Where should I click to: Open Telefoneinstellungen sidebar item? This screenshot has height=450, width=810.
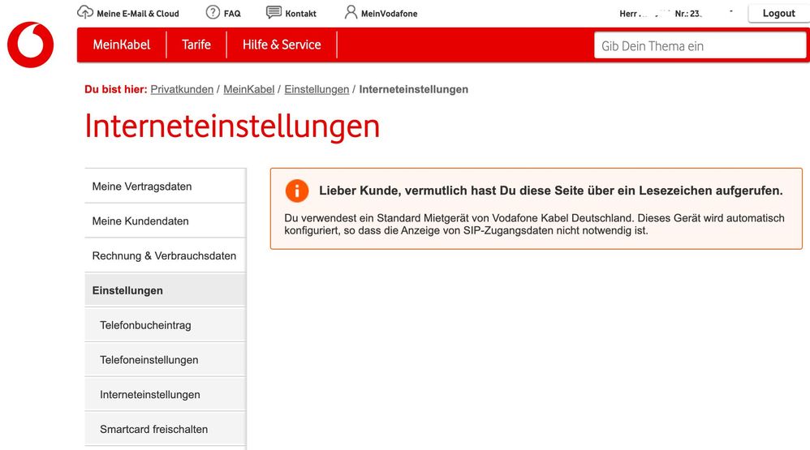(166, 360)
